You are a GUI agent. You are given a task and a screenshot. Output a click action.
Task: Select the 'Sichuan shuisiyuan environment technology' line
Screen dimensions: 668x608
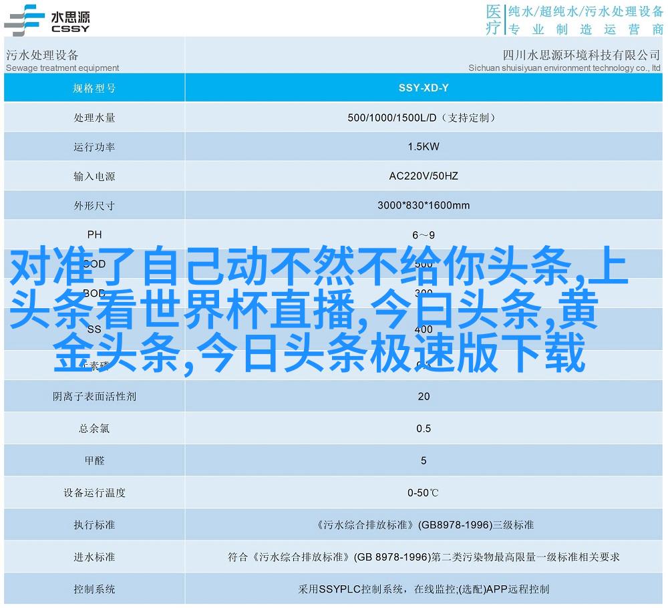click(x=564, y=67)
